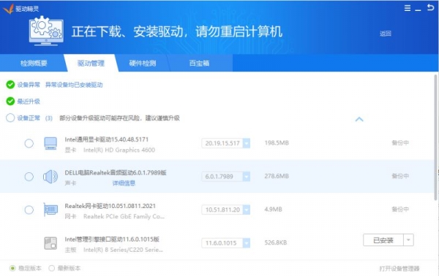Viewport: 439px width, 276px height.
Task: Open version dropdown showing 10.51.811.20
Action: [x=247, y=210]
